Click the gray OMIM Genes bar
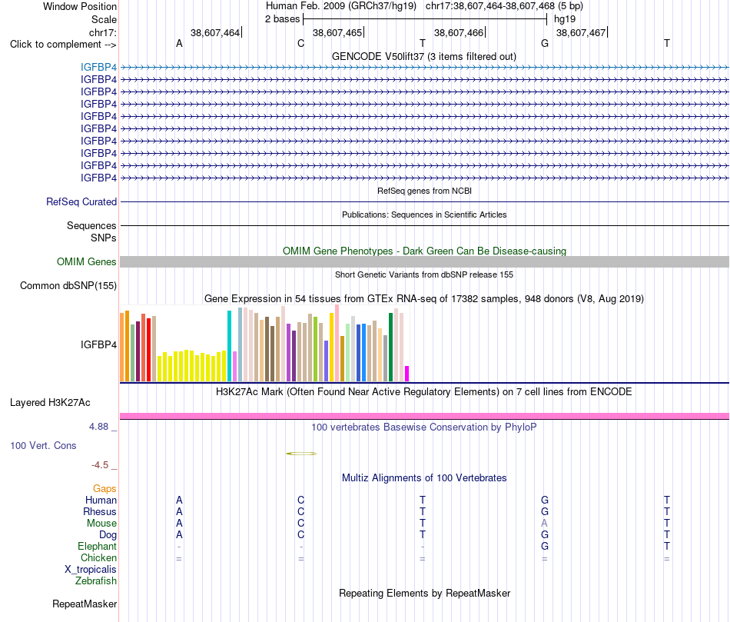 coord(424,262)
